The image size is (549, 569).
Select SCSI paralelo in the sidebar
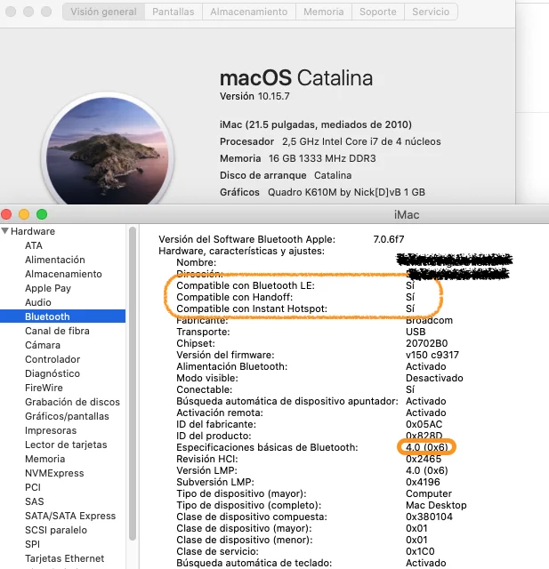point(55,530)
